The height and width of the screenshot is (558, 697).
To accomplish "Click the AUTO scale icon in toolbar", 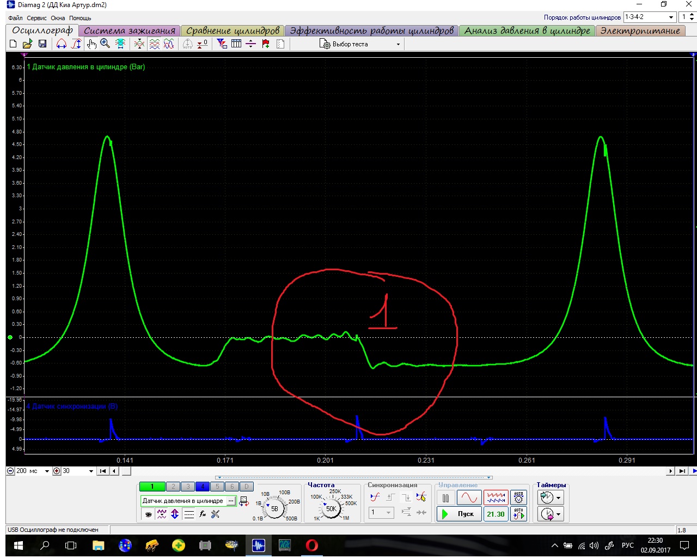I will pos(187,44).
